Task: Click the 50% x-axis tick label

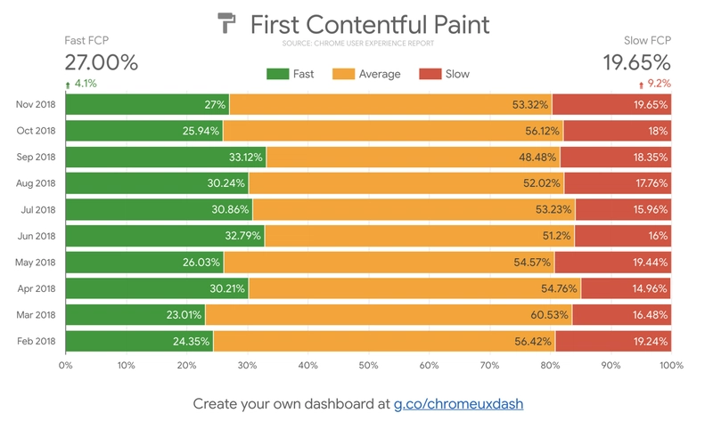Action: point(368,365)
